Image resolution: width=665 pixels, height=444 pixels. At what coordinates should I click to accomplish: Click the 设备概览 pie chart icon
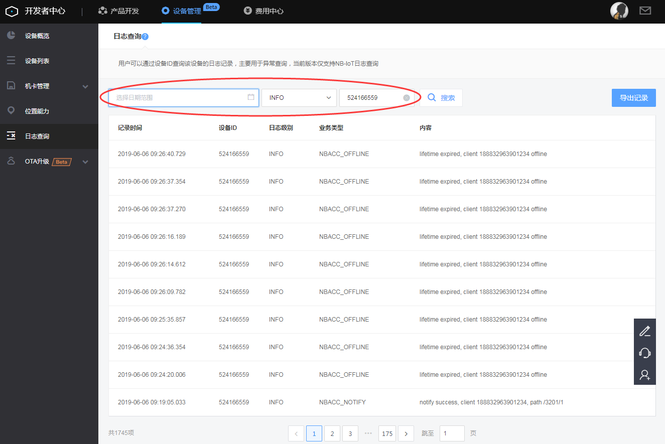coord(11,36)
